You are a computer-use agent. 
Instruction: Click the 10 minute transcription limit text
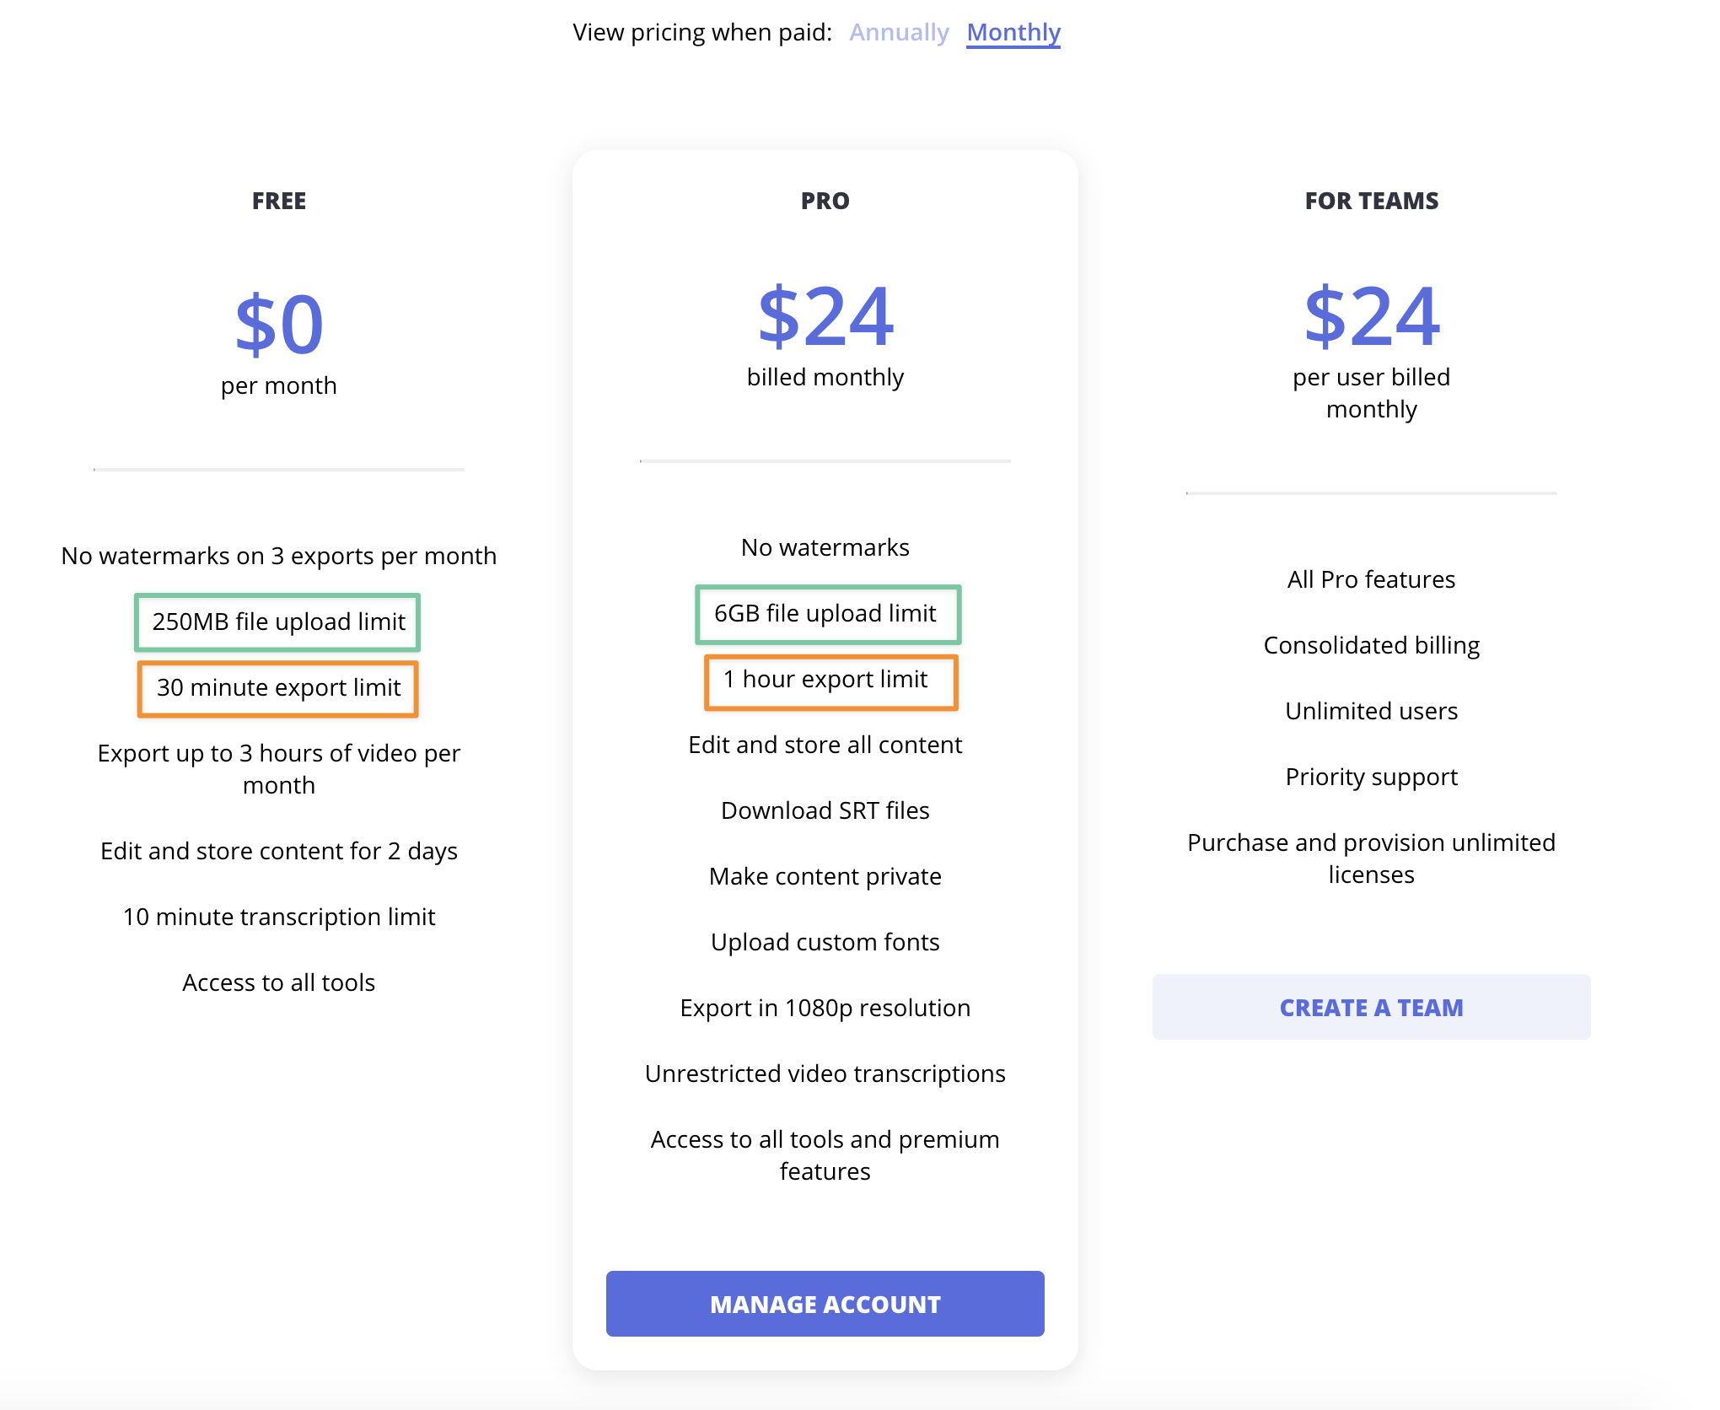tap(279, 917)
